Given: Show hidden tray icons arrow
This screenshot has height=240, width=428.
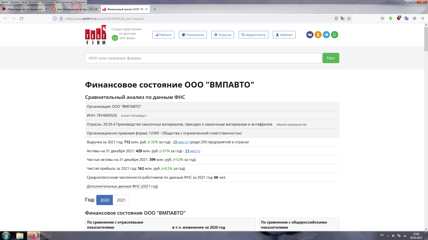Looking at the screenshot, I should coord(388,236).
